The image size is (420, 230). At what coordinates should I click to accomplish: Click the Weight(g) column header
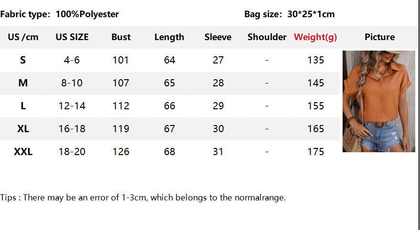click(315, 37)
